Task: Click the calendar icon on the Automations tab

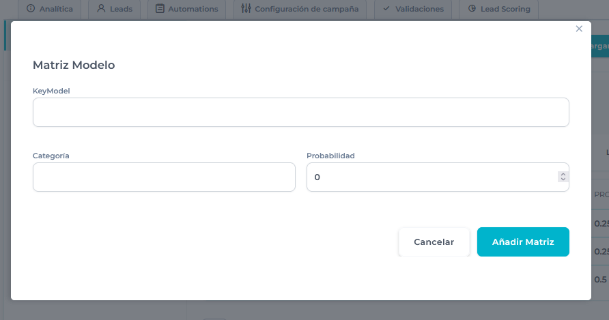Action: (x=160, y=10)
